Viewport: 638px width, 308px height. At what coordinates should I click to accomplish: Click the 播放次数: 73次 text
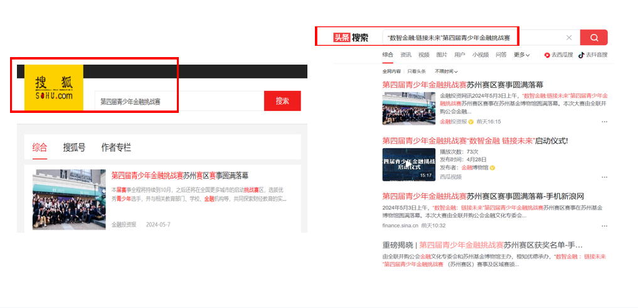tap(459, 152)
